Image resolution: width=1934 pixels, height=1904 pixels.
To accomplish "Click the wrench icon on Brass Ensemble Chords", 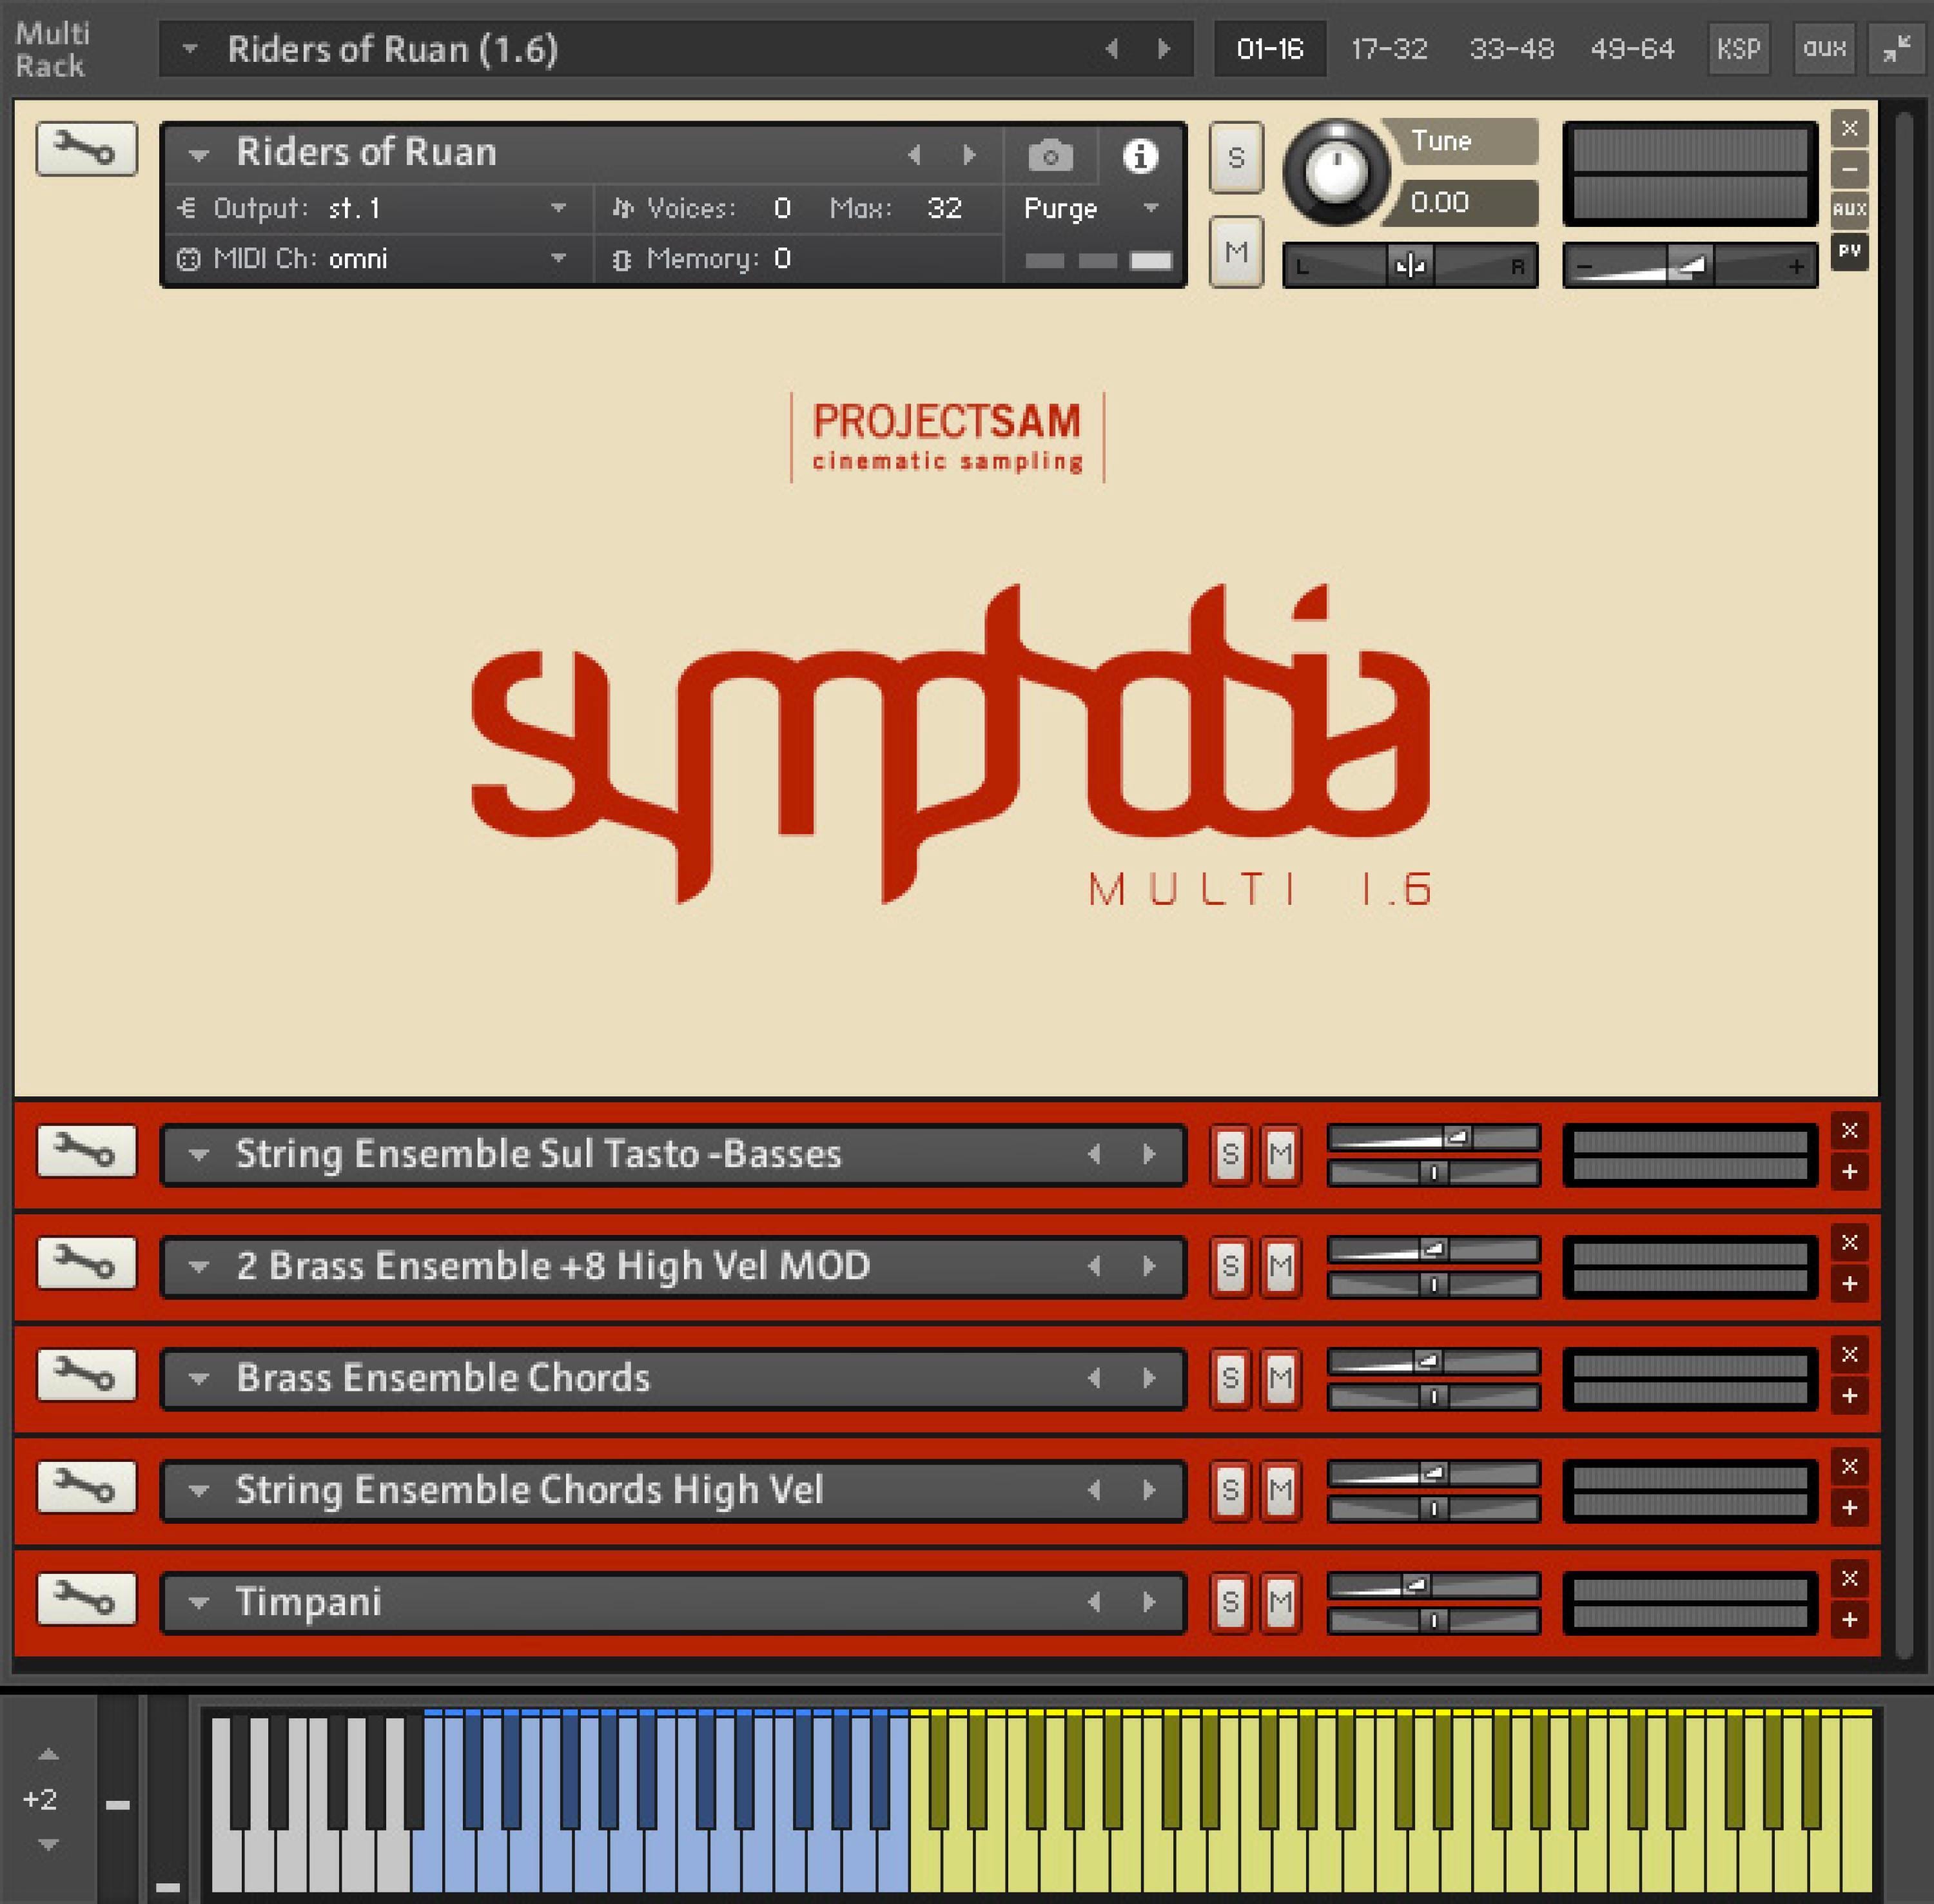I will click(x=86, y=1376).
